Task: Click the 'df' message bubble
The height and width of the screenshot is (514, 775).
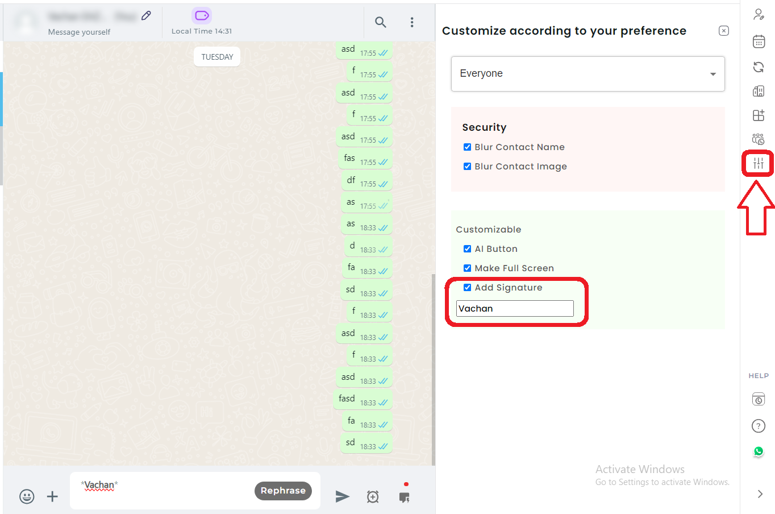Action: point(368,181)
